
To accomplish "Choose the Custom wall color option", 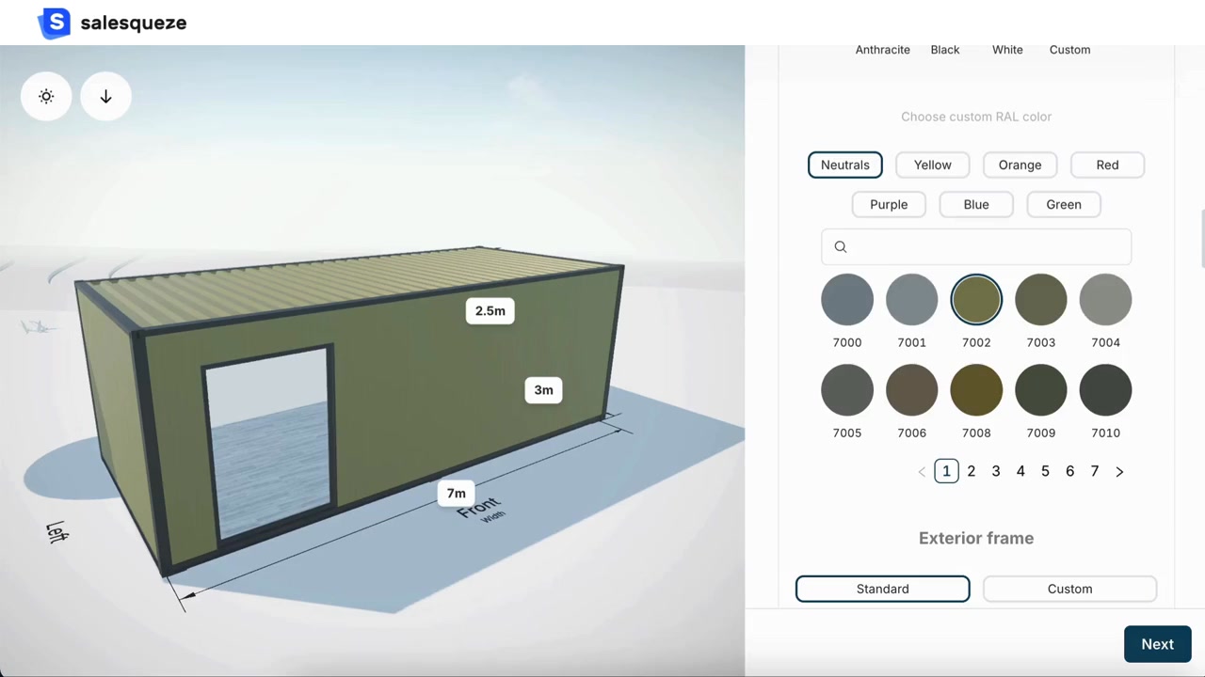I will pos(1069,50).
